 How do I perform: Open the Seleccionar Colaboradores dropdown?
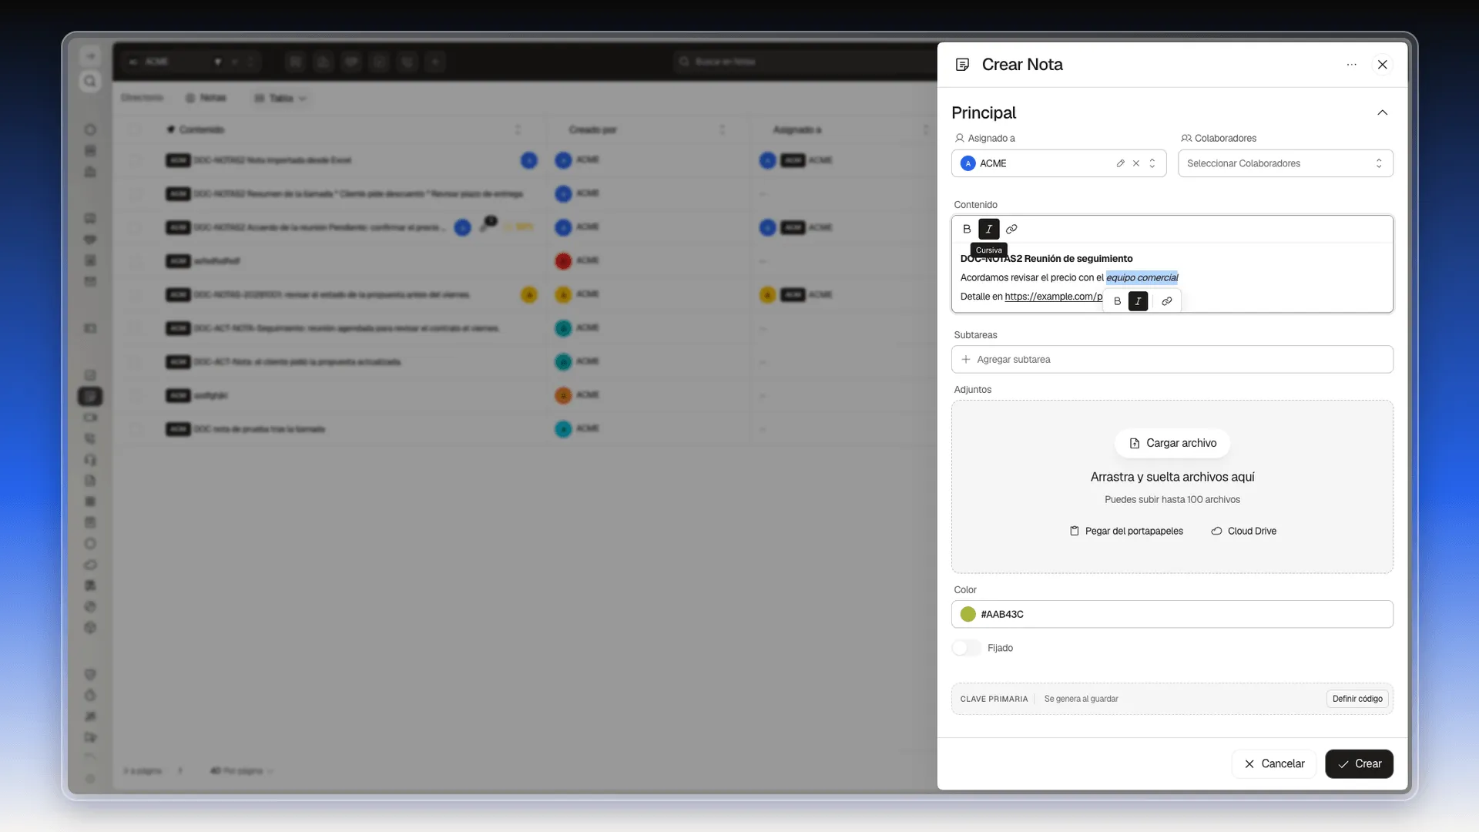(1285, 163)
